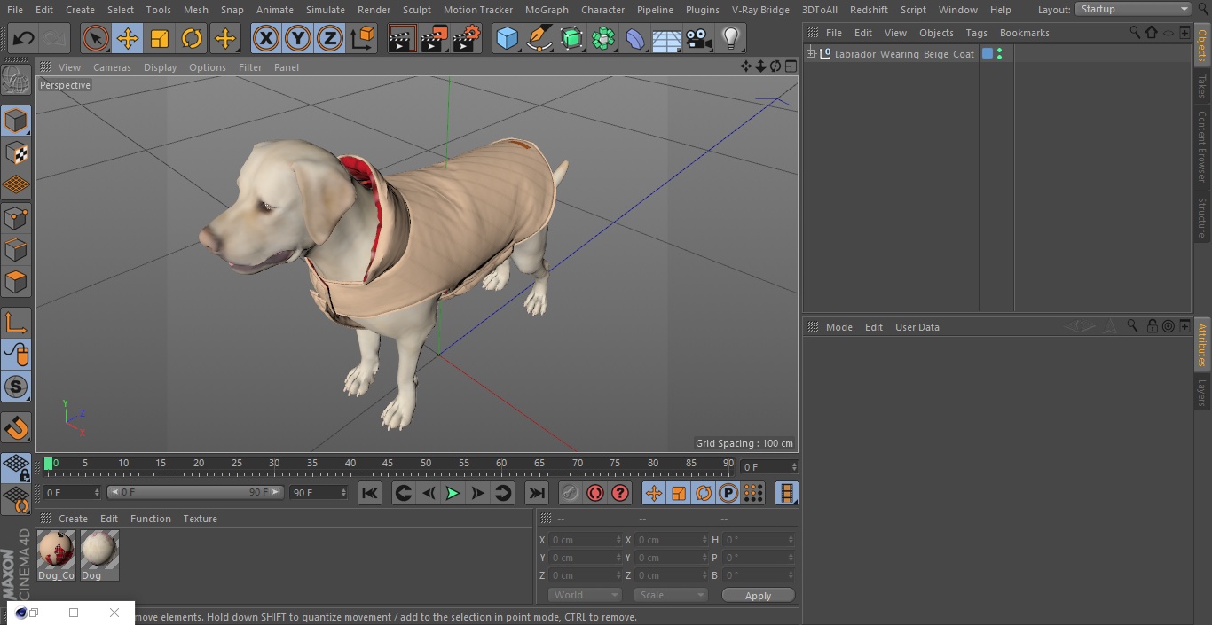Open viewport Filter menu
Viewport: 1212px width, 625px height.
click(x=250, y=67)
